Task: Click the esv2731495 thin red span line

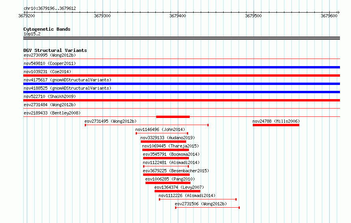Action: 147,125
